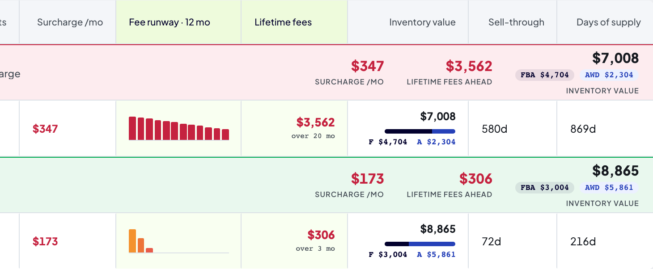
Task: Click the bold $8,865 summary total
Action: coord(615,171)
